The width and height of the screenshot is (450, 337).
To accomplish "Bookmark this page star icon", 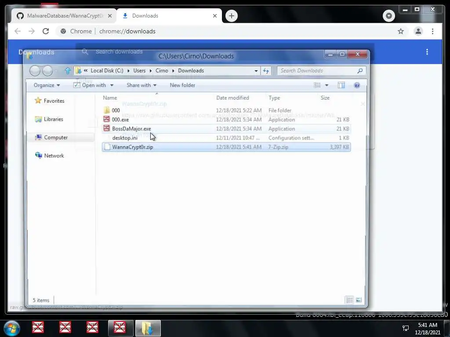I will tap(401, 31).
